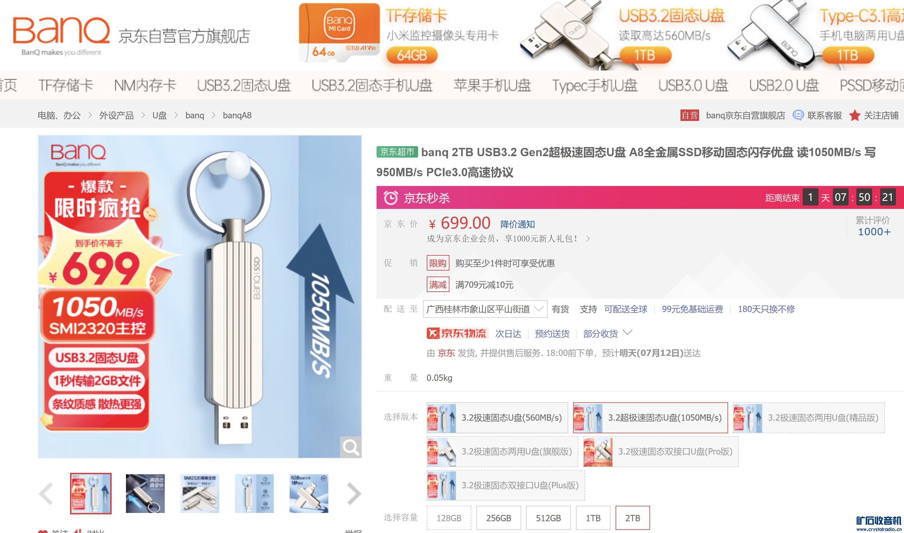The image size is (904, 533).
Task: Expand the 企业会员 新人礼包 promotion arrow
Action: click(x=588, y=238)
